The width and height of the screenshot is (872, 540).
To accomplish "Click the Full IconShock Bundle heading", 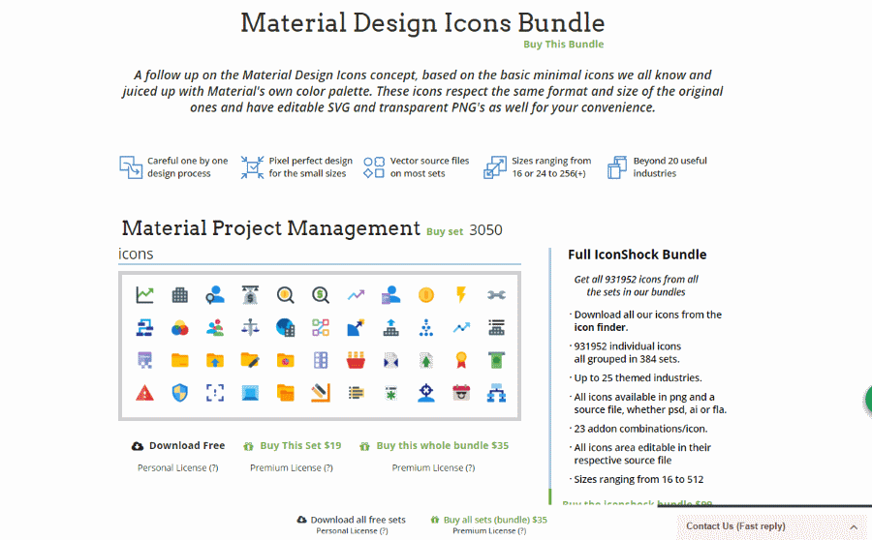I will (637, 255).
